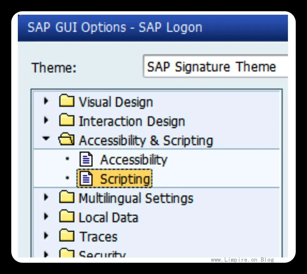Click the Traces folder icon

pos(67,236)
